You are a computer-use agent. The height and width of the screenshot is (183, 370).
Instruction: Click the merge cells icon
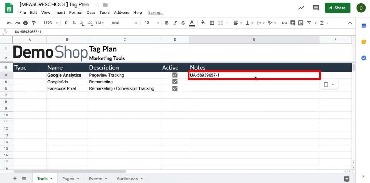pos(221,23)
